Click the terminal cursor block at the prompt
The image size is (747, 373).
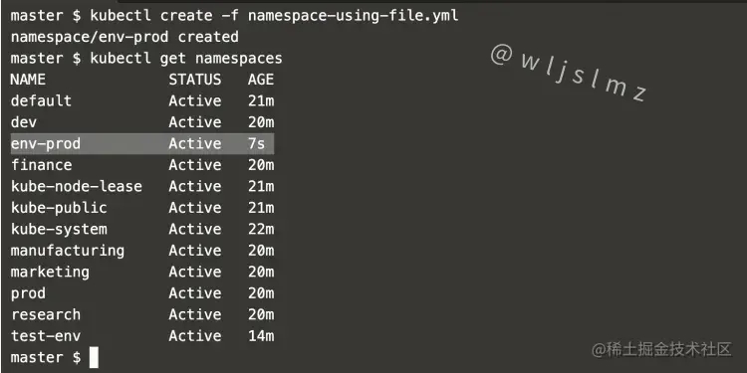pos(94,358)
